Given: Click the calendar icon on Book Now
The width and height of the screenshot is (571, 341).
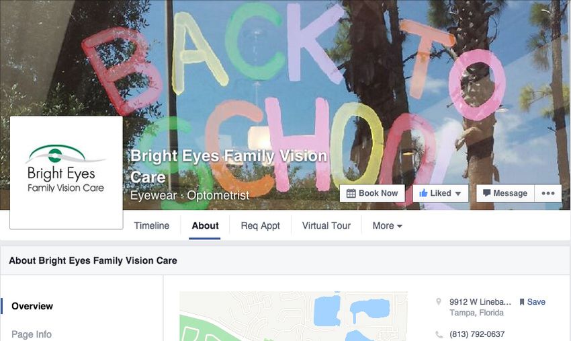Looking at the screenshot, I should pos(351,193).
